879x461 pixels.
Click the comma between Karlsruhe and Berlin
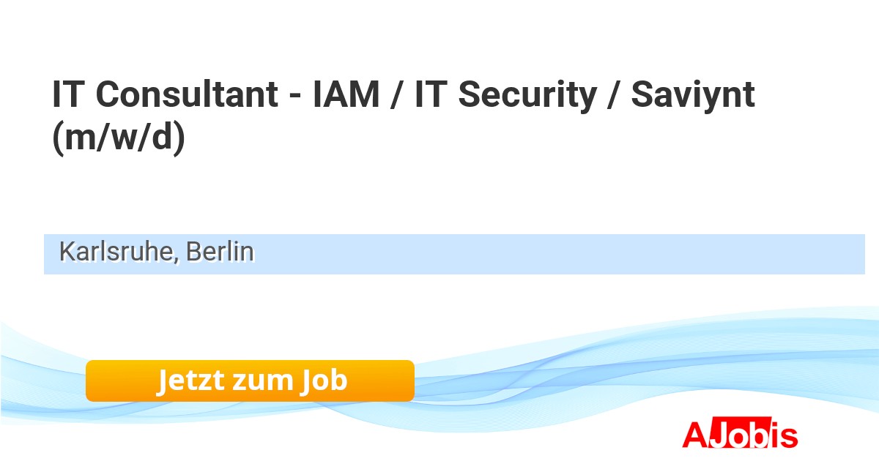(x=177, y=259)
